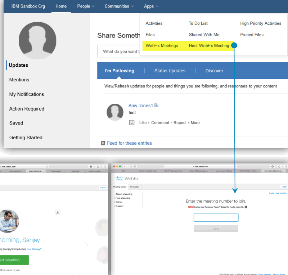Switch to Discover tab
The width and height of the screenshot is (288, 275).
(214, 71)
